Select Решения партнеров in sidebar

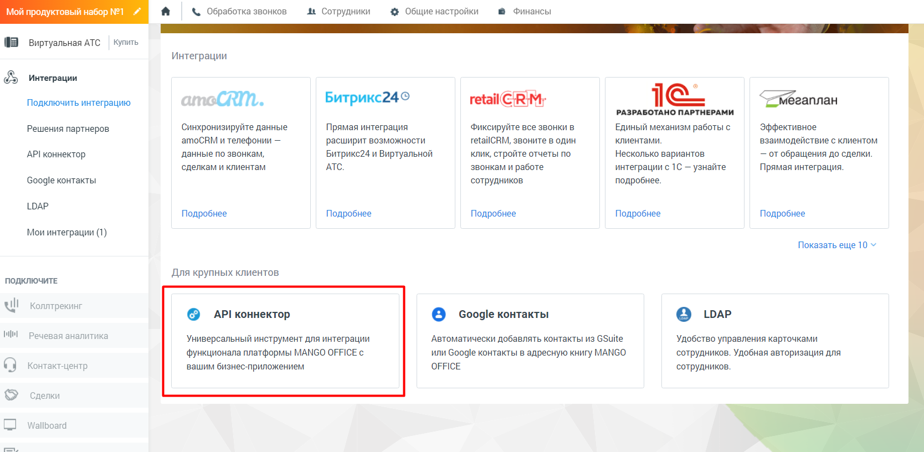[x=68, y=129]
